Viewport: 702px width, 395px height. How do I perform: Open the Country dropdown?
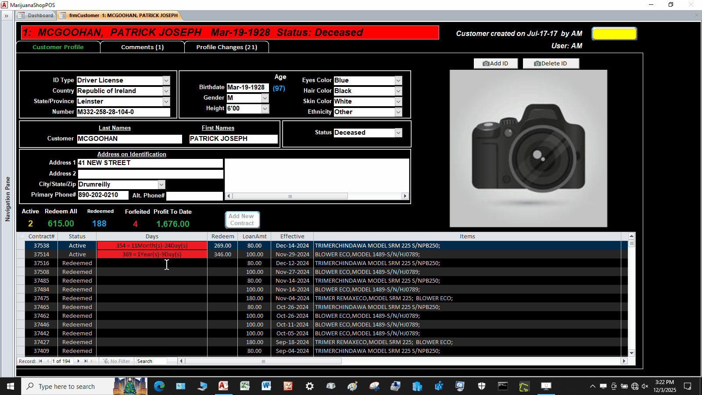point(166,91)
